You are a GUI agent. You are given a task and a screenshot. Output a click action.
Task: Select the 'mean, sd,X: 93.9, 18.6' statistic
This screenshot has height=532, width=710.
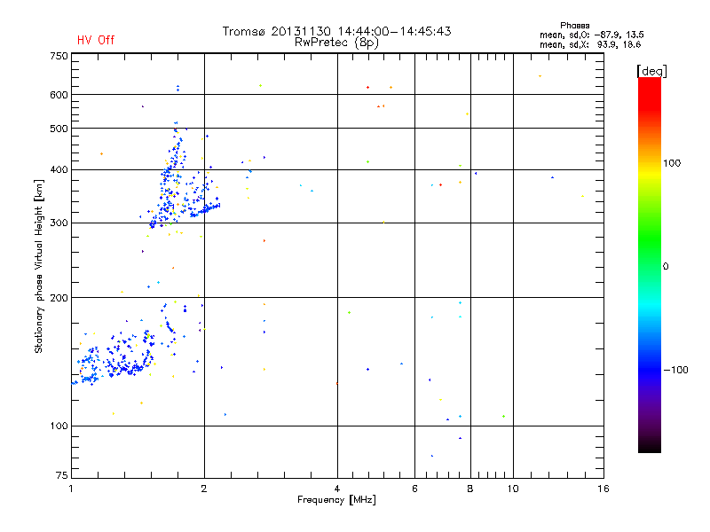point(590,45)
